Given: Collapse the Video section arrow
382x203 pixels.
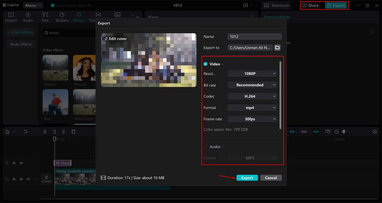Looking at the screenshot, I should tap(223, 64).
